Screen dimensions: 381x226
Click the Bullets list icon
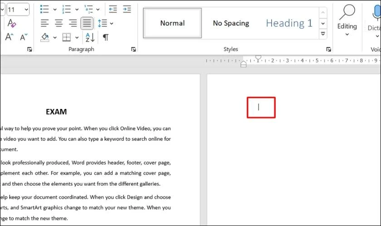pyautogui.click(x=44, y=9)
